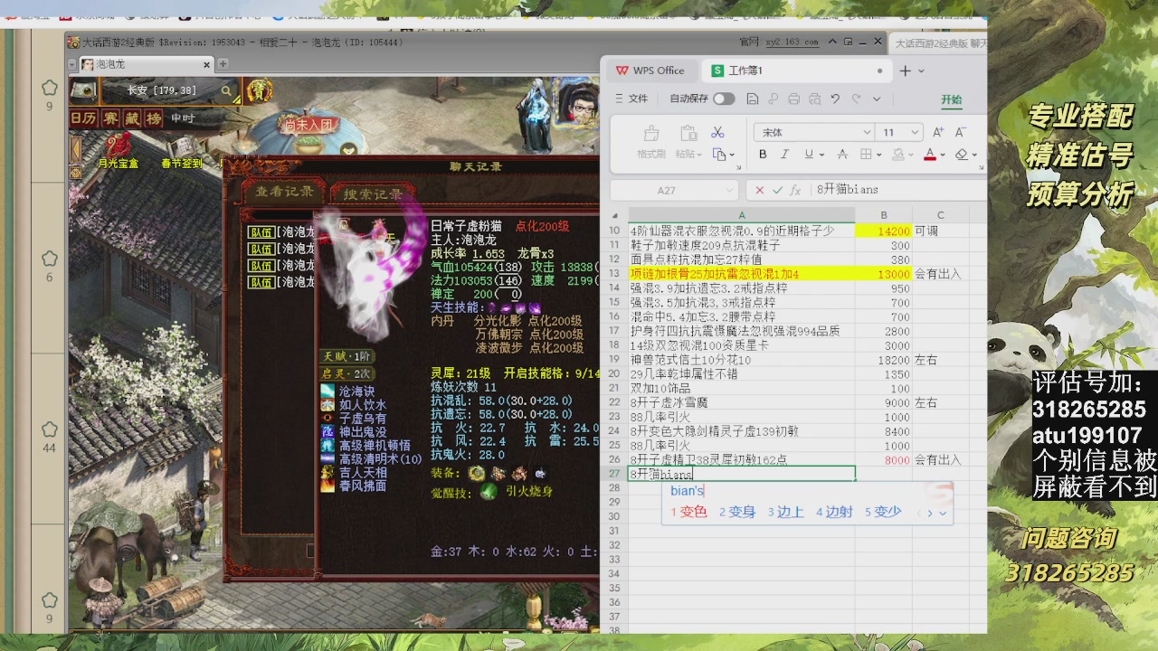This screenshot has width=1158, height=651.
Task: Open the 搜索记录 tab in chat log
Action: tap(374, 193)
